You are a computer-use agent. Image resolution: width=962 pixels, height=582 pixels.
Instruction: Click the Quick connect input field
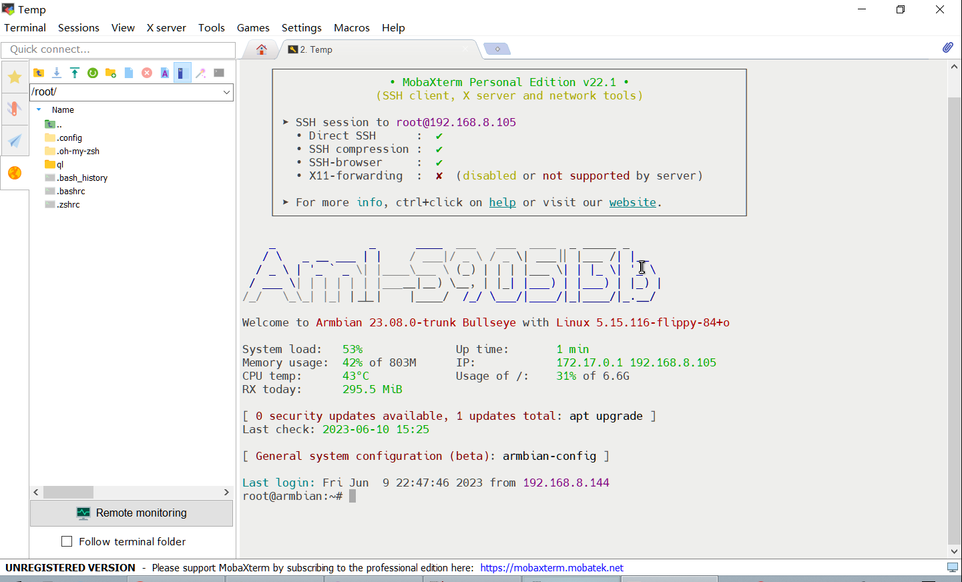click(118, 49)
